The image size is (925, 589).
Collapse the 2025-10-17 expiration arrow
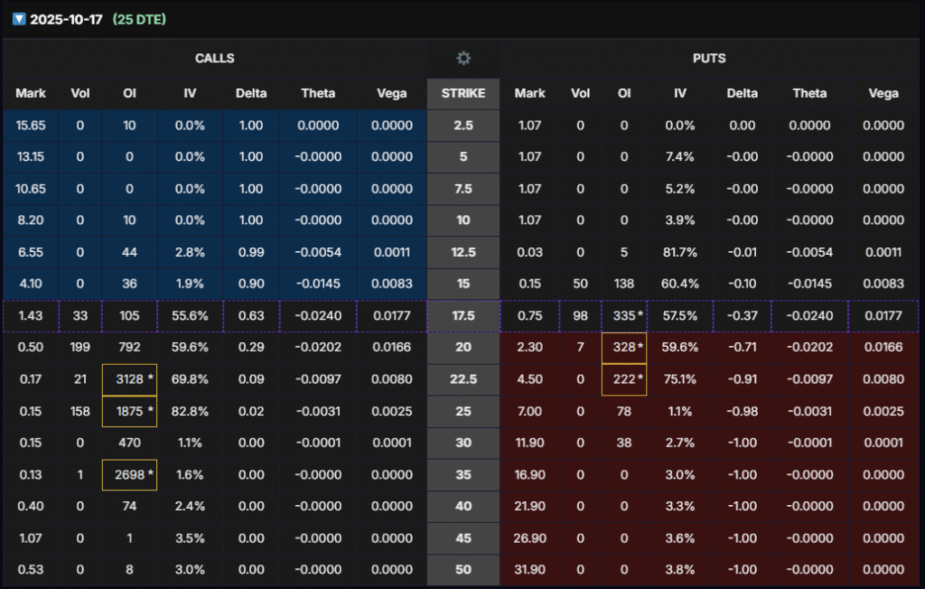click(x=19, y=19)
